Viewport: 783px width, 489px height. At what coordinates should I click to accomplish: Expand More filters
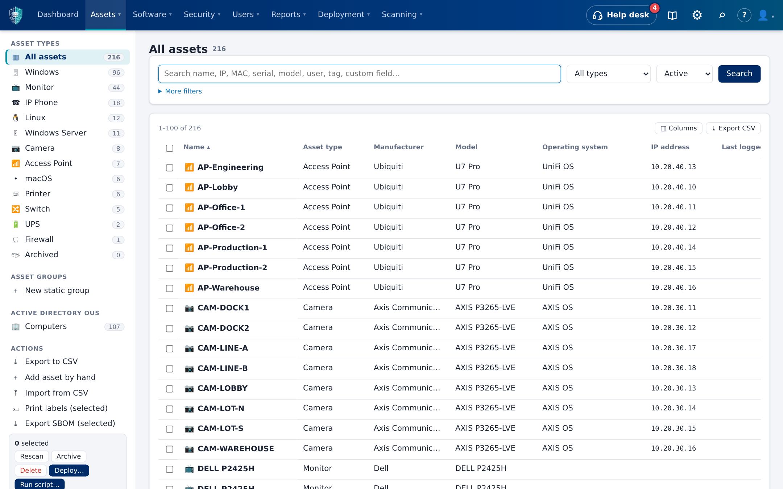tap(180, 91)
